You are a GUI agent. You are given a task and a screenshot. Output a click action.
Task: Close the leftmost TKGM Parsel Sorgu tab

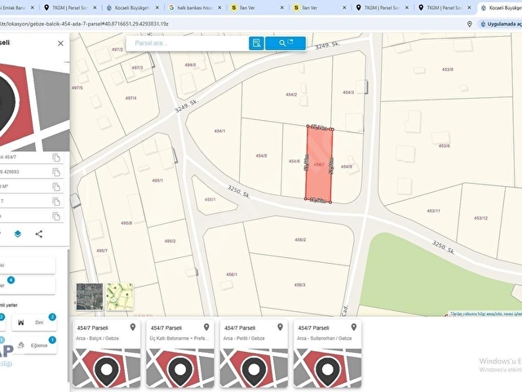[x=95, y=7]
